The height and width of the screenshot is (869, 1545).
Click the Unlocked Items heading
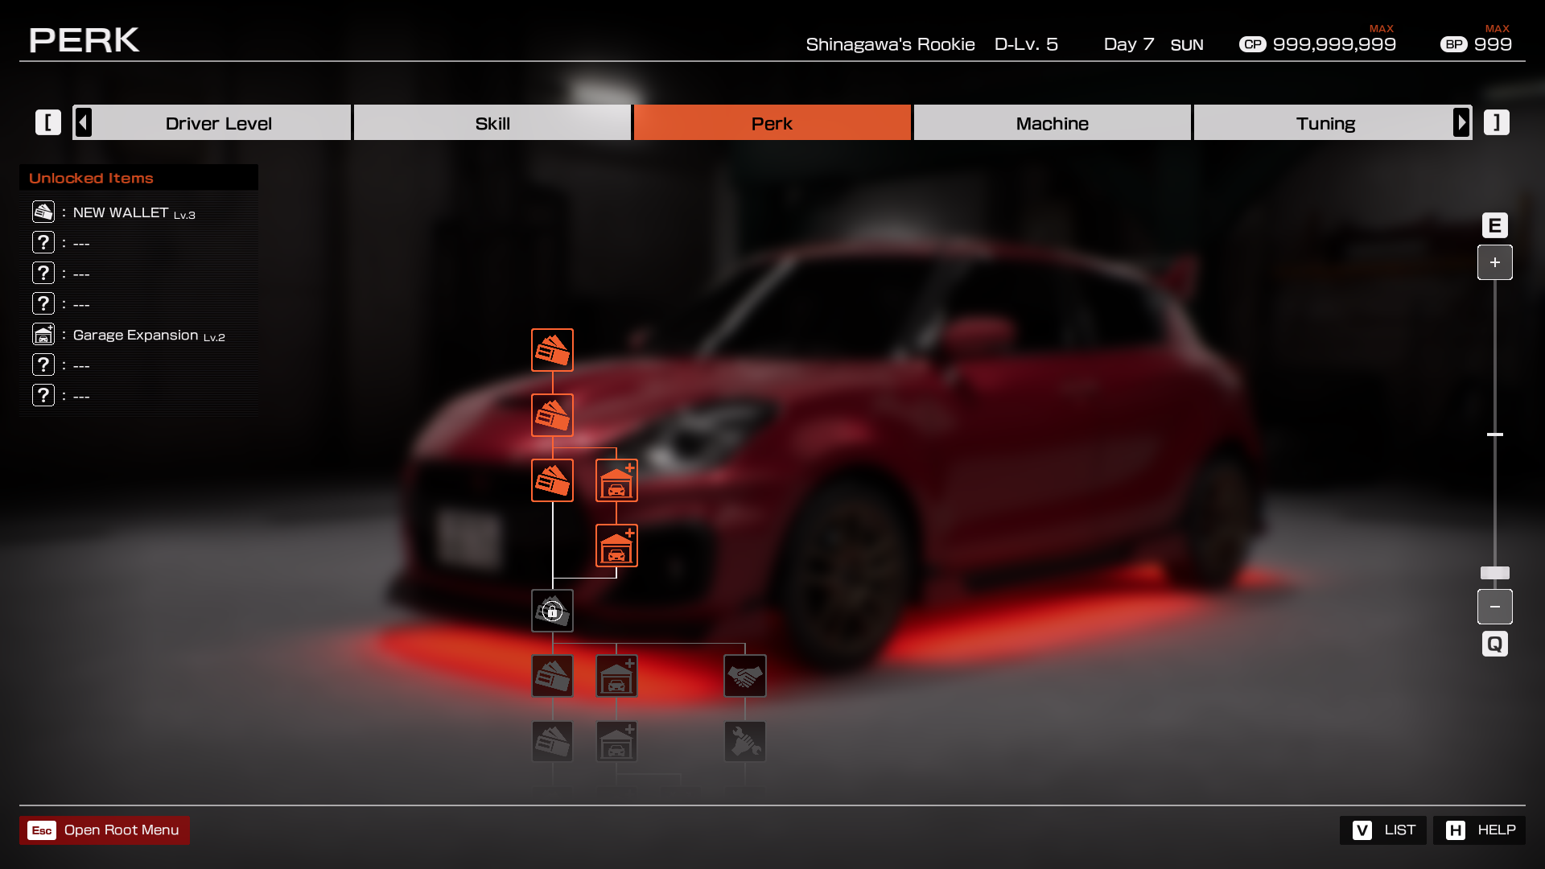pyautogui.click(x=91, y=178)
